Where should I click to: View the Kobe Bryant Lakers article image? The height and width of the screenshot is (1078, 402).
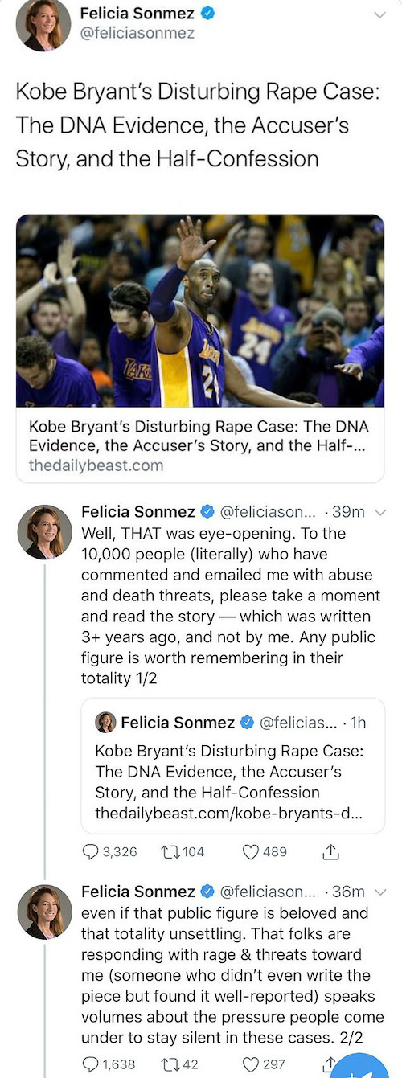[200, 311]
